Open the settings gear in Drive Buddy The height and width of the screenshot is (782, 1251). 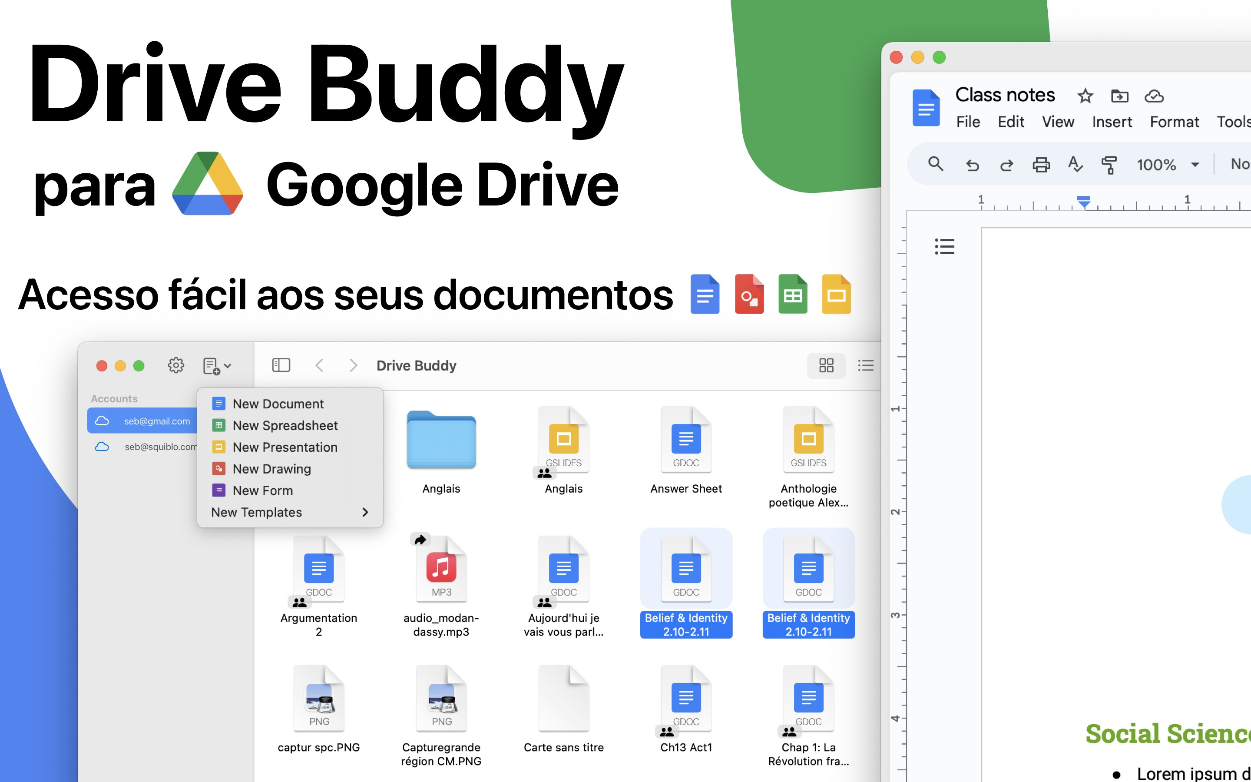click(x=176, y=366)
